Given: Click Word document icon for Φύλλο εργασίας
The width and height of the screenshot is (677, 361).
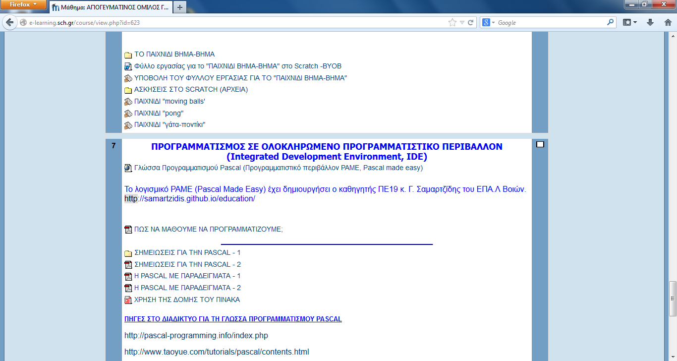Looking at the screenshot, I should point(128,66).
